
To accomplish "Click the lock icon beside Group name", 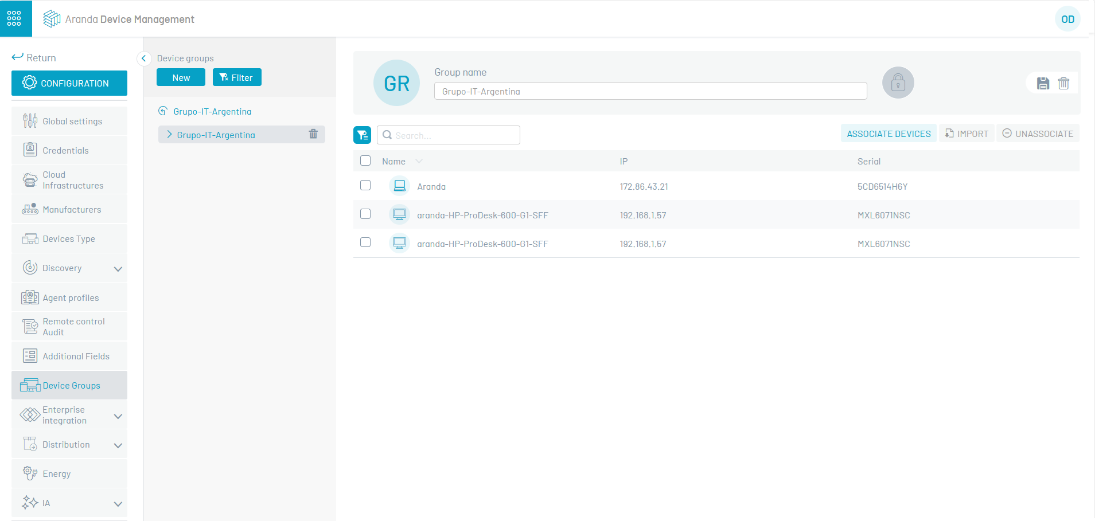I will 898,83.
